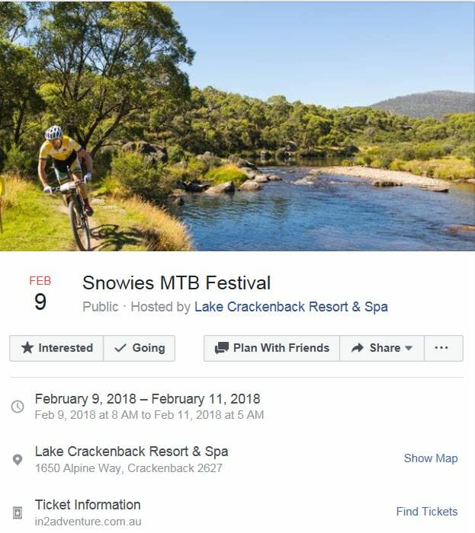Click the chat bubble icon on Plan With Friends

[x=222, y=348]
